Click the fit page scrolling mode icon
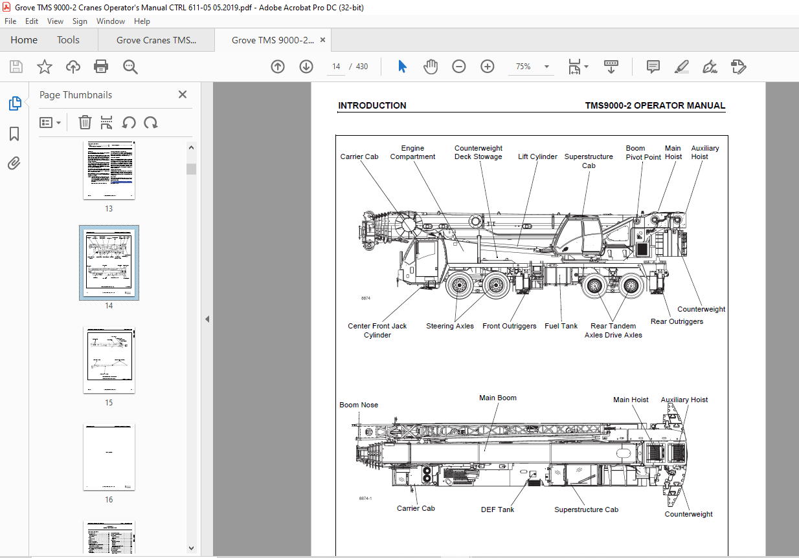The width and height of the screenshot is (799, 558). [x=574, y=67]
